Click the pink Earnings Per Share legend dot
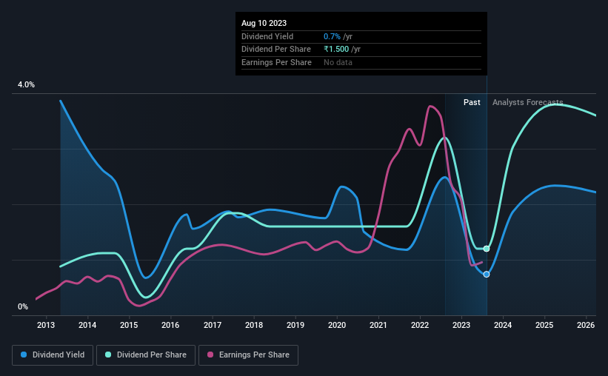Image resolution: width=608 pixels, height=376 pixels. pos(210,355)
